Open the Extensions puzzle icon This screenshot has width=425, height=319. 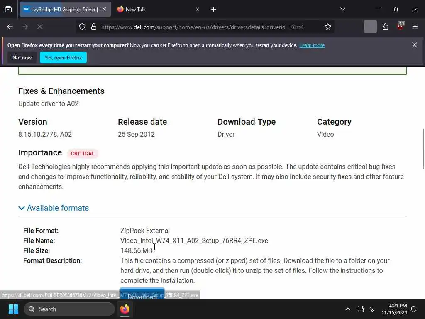pyautogui.click(x=385, y=27)
